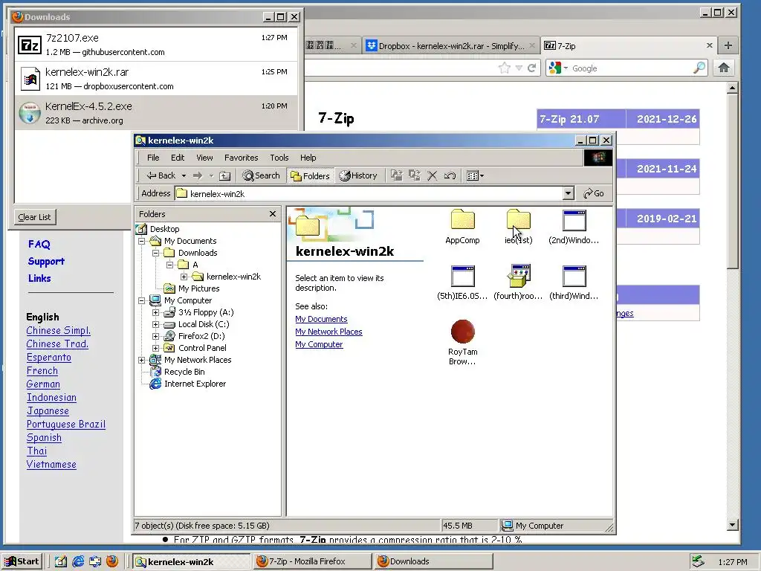Toggle the Folders pane button
The width and height of the screenshot is (761, 571).
[x=310, y=175]
